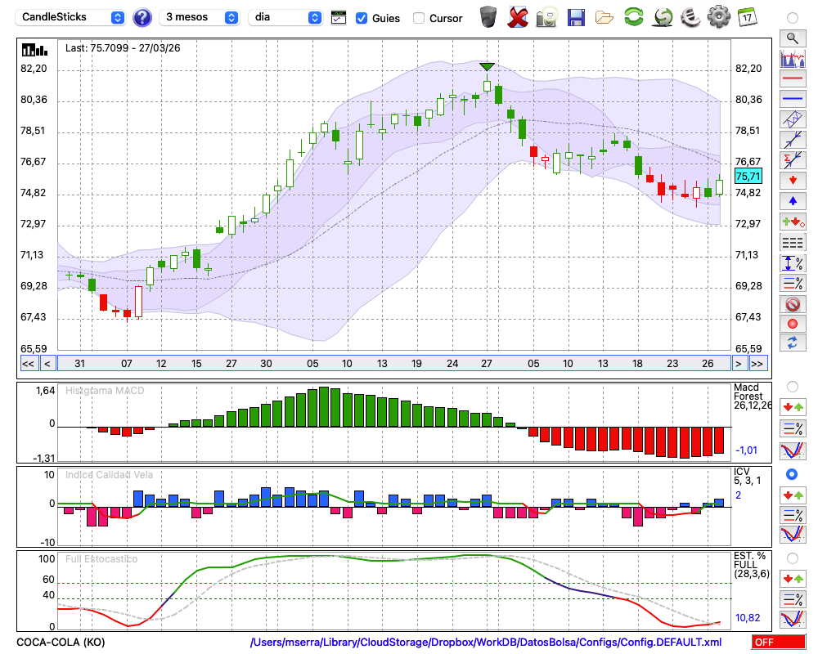This screenshot has height=654, width=818.
Task: Open the gear settings icon
Action: tap(718, 17)
